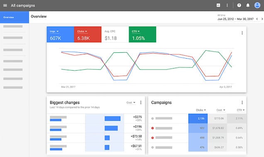Click the 2.11% CTR cell
This screenshot has width=264, height=157.
(x=237, y=118)
